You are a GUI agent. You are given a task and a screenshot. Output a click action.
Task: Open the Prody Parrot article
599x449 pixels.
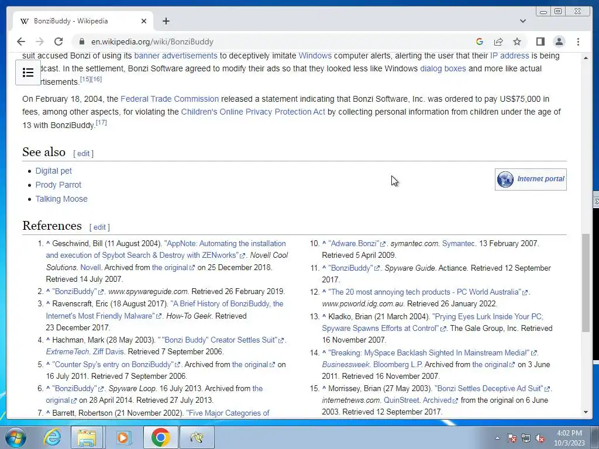[x=58, y=185]
